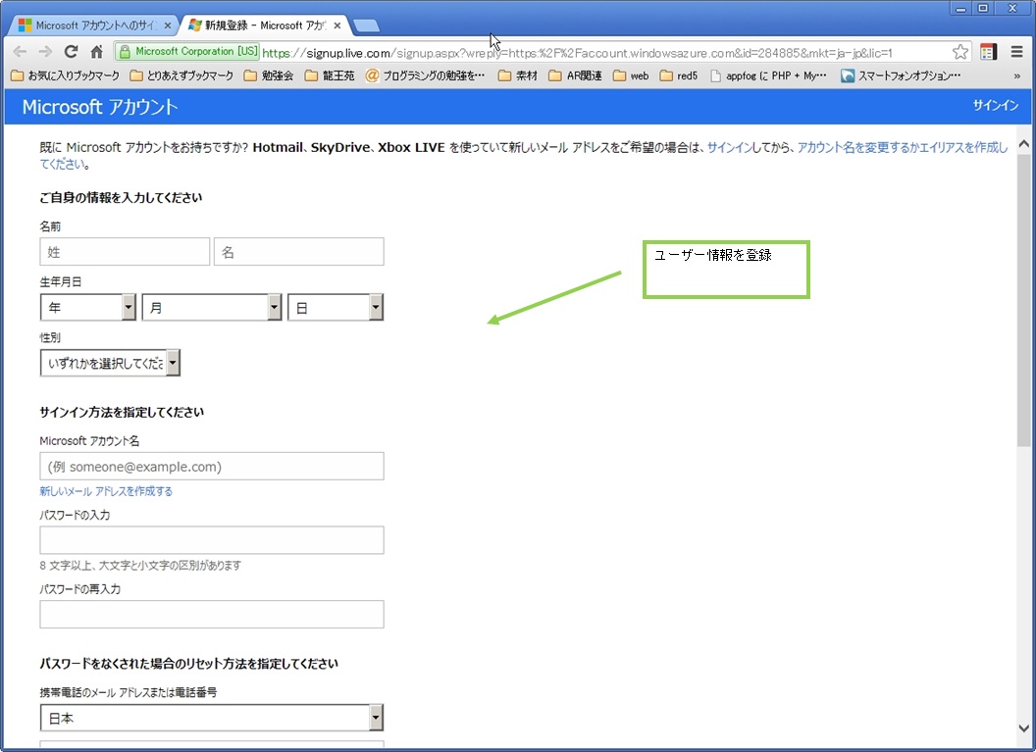
Task: Close the Microsoft アカウントへのサイ tab
Action: coord(167,25)
